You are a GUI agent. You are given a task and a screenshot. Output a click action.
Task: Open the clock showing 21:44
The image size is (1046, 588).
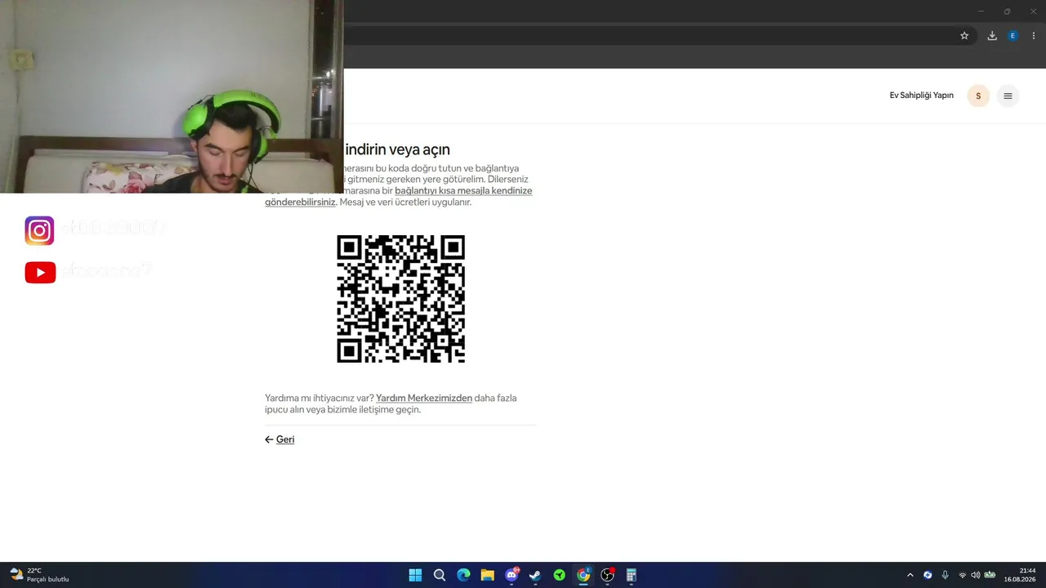pos(1020,575)
